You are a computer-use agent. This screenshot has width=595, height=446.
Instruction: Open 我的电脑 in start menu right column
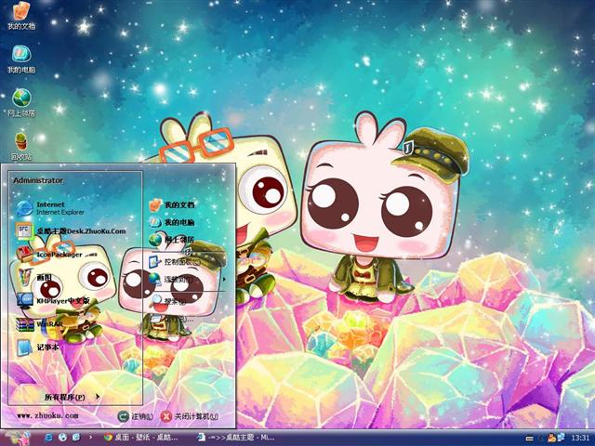tap(171, 222)
